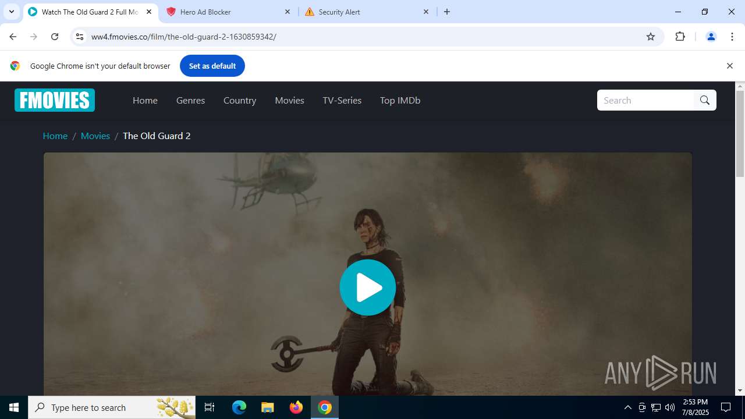The width and height of the screenshot is (745, 419).
Task: Launch Microsoft Edge from taskbar
Action: [239, 407]
